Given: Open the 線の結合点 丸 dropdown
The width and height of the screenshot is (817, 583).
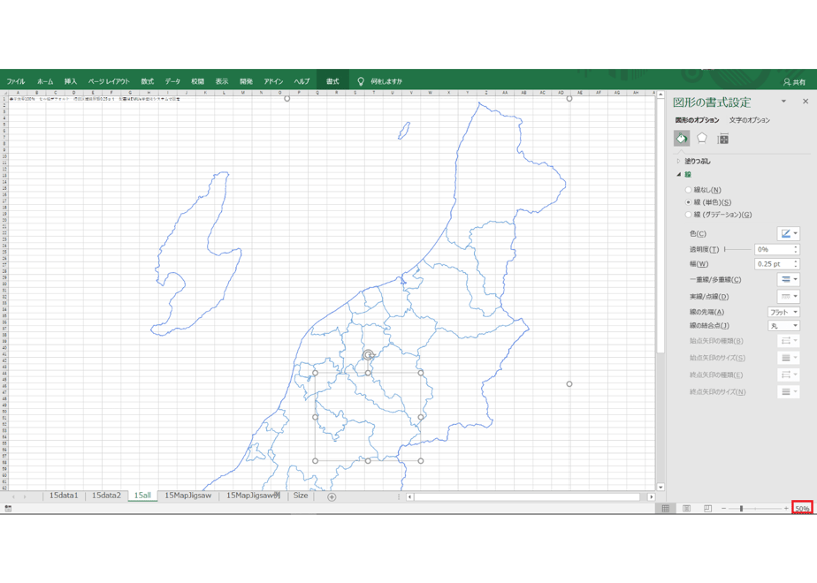Looking at the screenshot, I should coord(783,326).
